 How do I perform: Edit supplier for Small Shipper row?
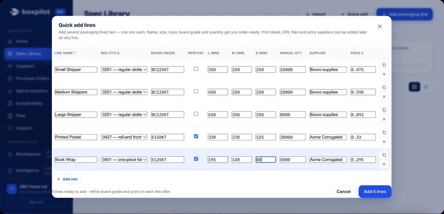[328, 70]
